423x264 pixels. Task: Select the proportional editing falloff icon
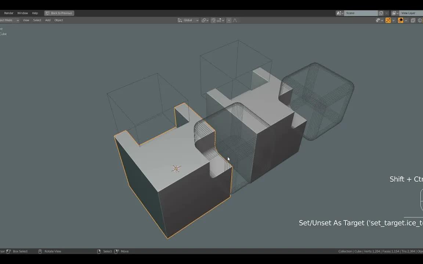pos(235,20)
